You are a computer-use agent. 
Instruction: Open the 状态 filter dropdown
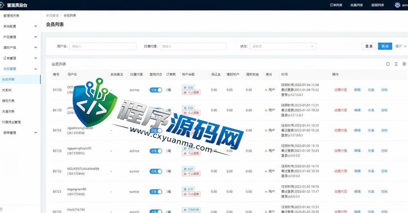pyautogui.click(x=283, y=46)
